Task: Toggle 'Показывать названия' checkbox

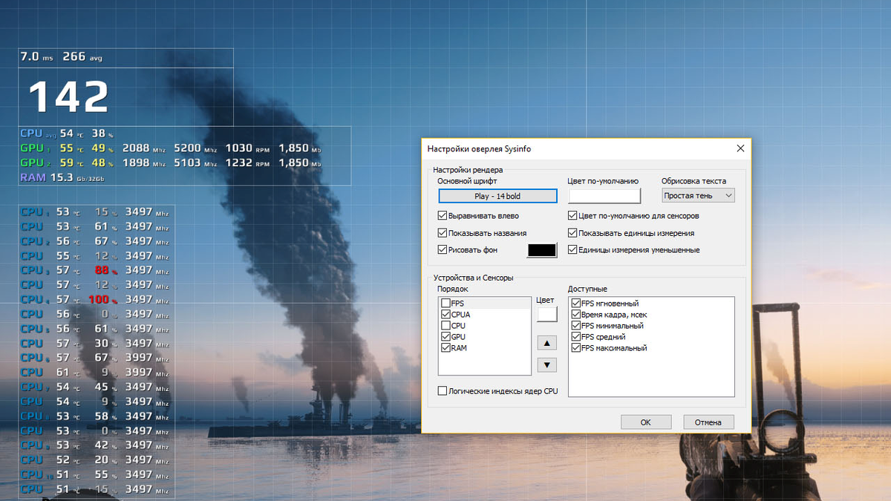Action: pyautogui.click(x=443, y=232)
